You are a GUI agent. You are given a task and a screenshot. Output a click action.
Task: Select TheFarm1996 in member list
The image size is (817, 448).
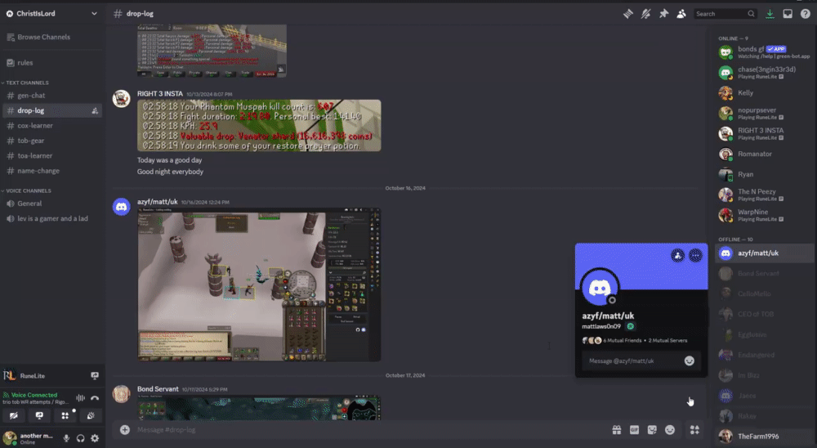(x=765, y=437)
